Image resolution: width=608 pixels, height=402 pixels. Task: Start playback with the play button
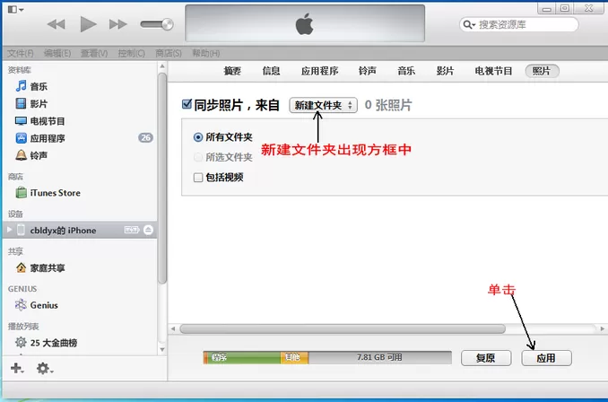(x=88, y=24)
